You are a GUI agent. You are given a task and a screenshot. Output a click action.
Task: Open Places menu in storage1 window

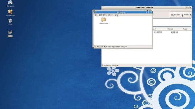tap(111, 15)
